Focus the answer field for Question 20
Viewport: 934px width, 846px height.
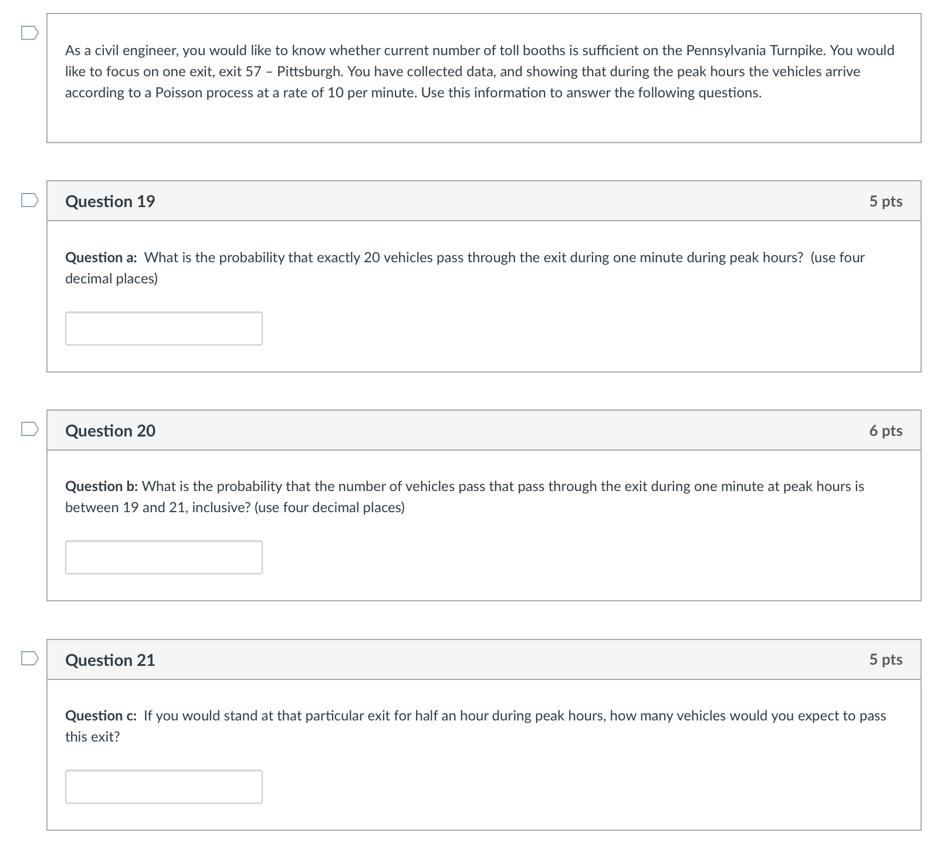point(164,557)
